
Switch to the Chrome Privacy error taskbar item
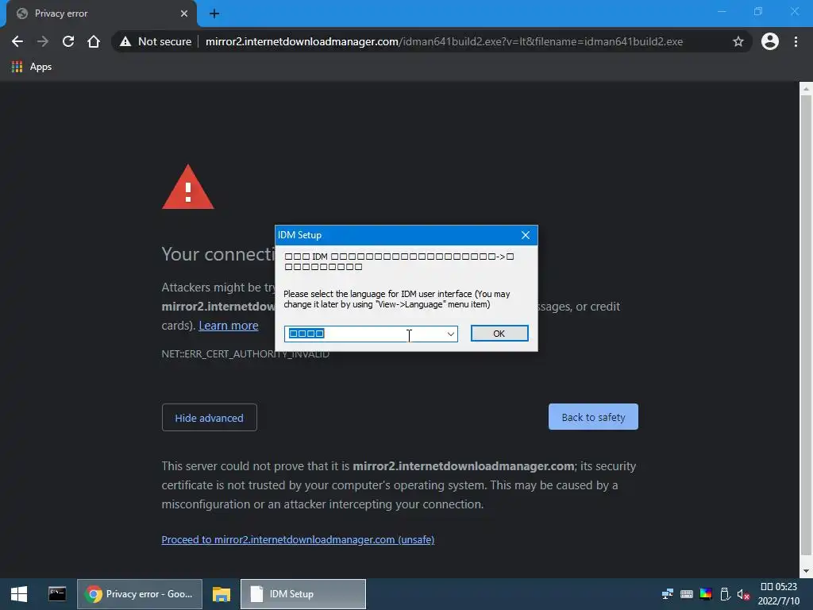click(140, 594)
